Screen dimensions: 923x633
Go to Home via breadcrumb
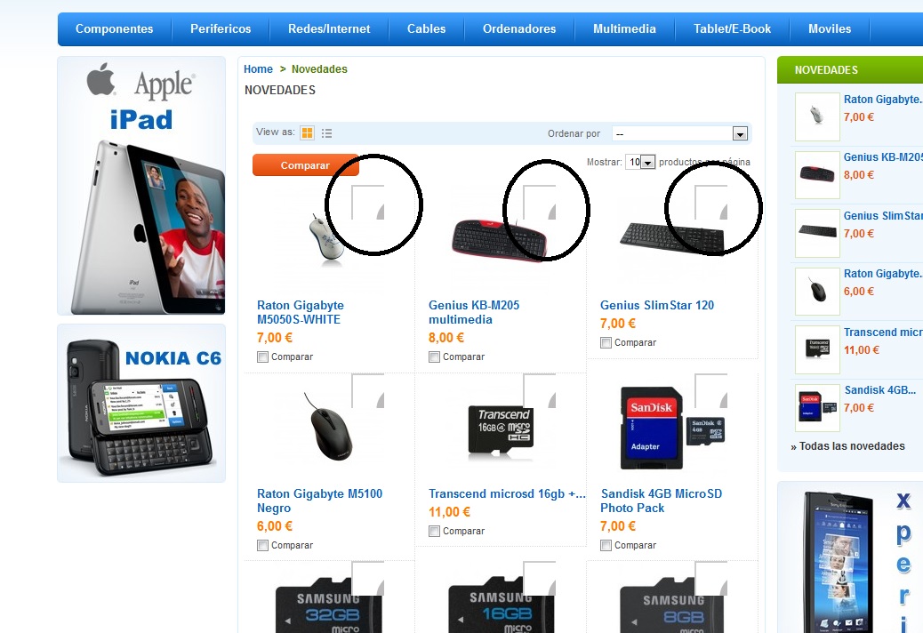259,68
